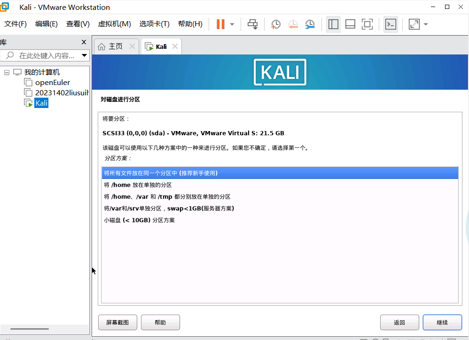This screenshot has height=340, width=469.
Task: Switch to the Kali tab
Action: pos(161,46)
